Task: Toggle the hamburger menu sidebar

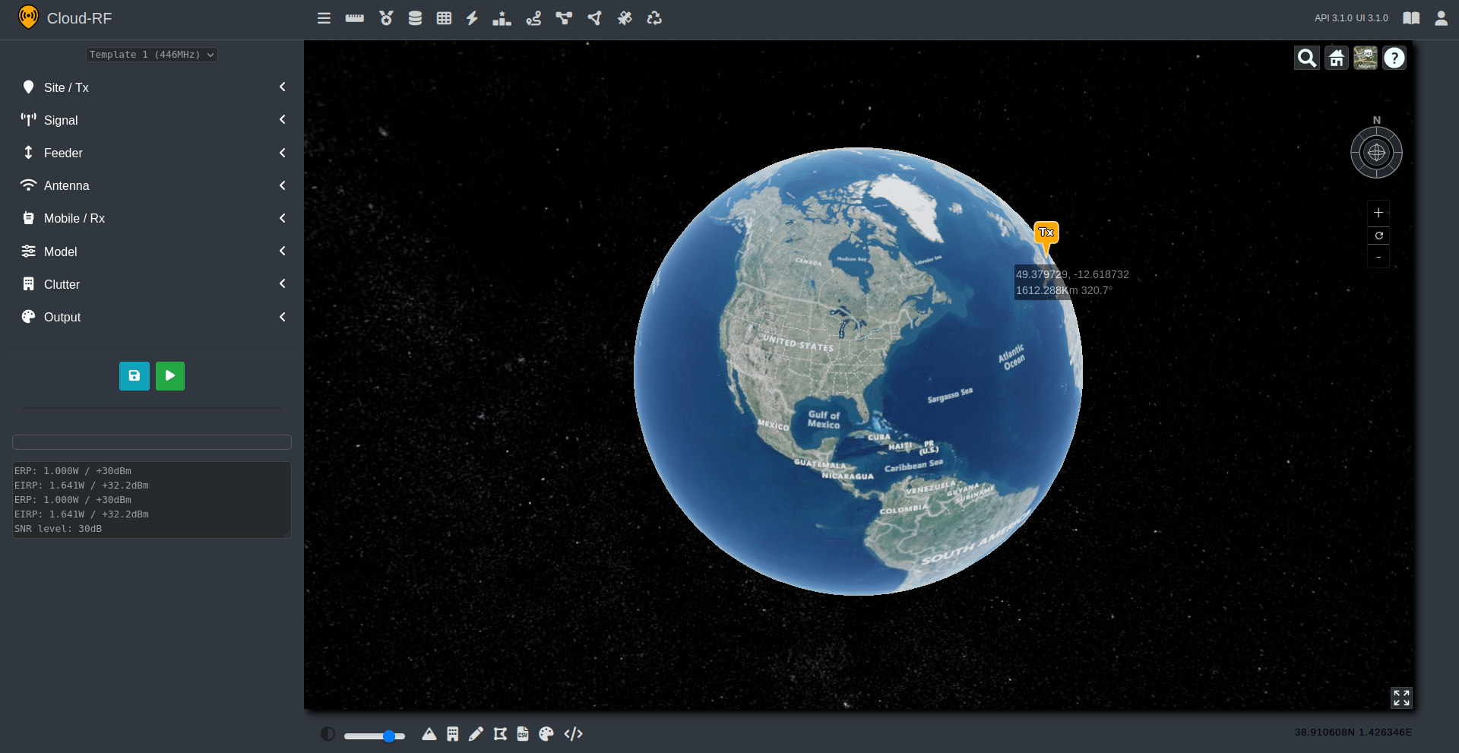Action: (324, 18)
